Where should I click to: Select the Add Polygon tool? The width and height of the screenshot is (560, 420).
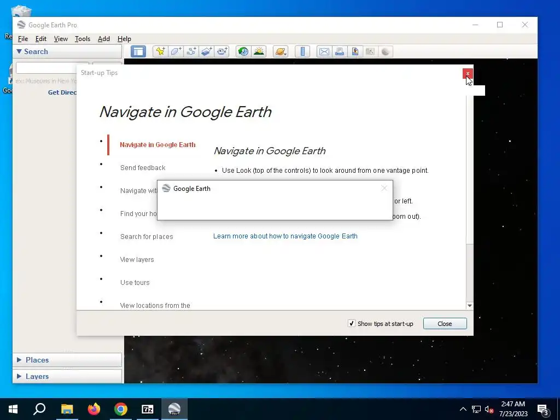[x=176, y=51]
